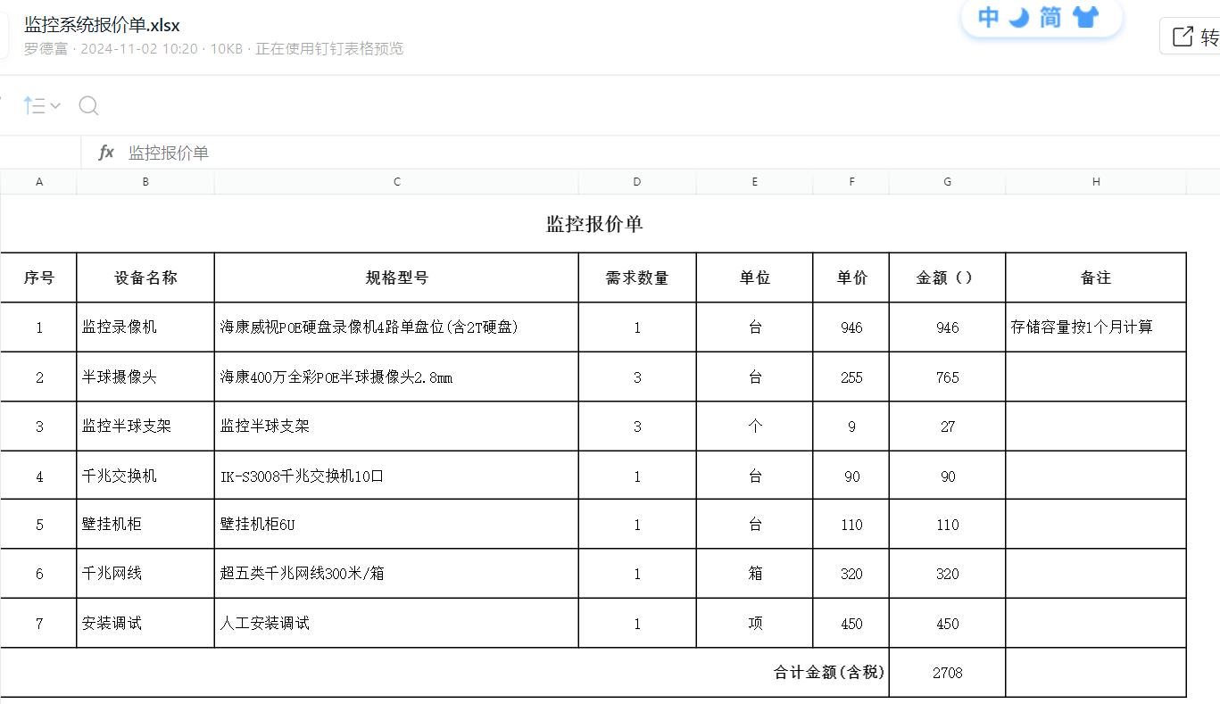This screenshot has height=704, width=1220.
Task: Select column H header
Action: pos(1095,182)
